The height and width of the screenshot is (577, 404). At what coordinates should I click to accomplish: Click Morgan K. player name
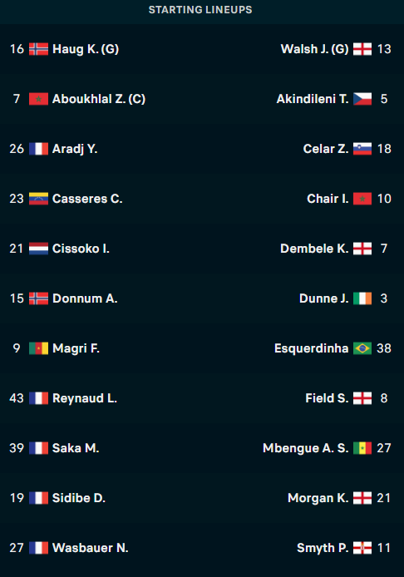[x=318, y=498]
